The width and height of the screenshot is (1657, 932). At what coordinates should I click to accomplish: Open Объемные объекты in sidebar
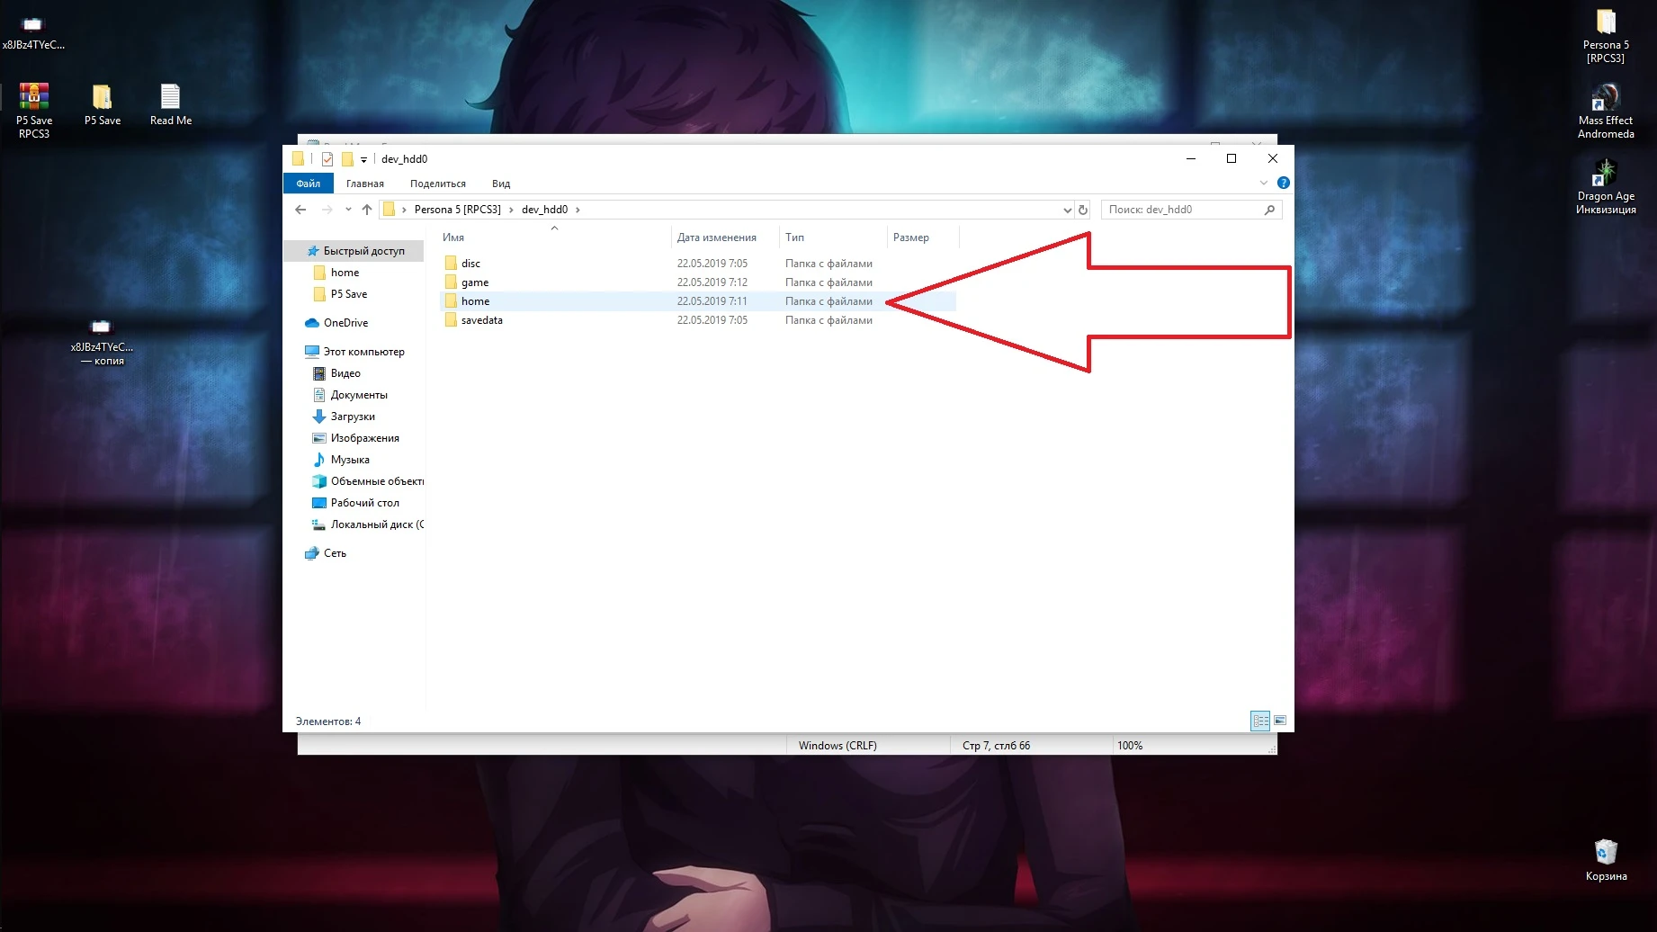coord(368,481)
